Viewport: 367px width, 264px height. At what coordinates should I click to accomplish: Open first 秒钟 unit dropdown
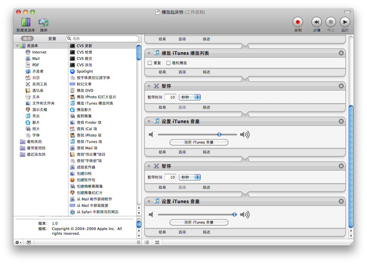point(190,97)
